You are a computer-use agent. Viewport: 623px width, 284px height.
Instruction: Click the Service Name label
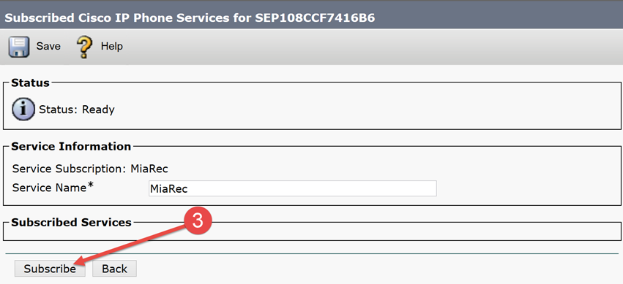click(x=49, y=188)
